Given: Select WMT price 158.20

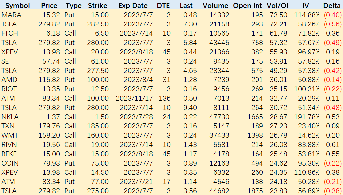Looking at the screenshot, I should pyautogui.click(x=49, y=135).
